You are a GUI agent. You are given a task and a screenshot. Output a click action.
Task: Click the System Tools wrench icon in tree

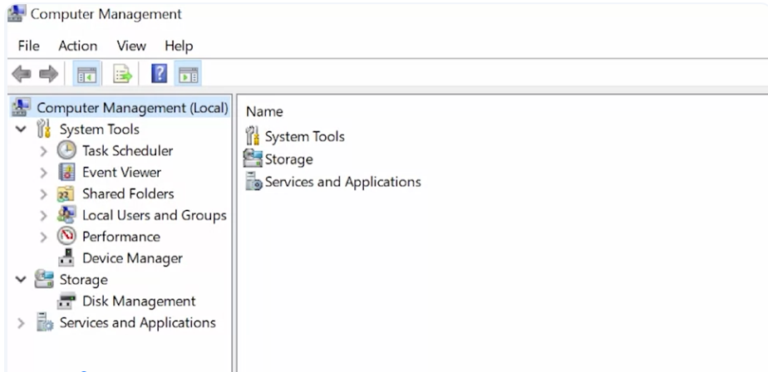pos(44,130)
